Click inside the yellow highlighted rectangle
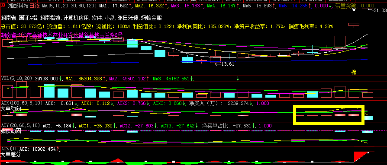 pos(329,114)
